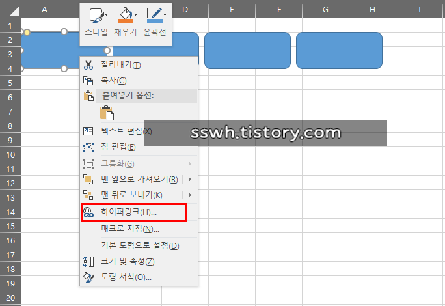
Task: Select the fourth blue rounded rectangle shape
Action: tap(339, 50)
